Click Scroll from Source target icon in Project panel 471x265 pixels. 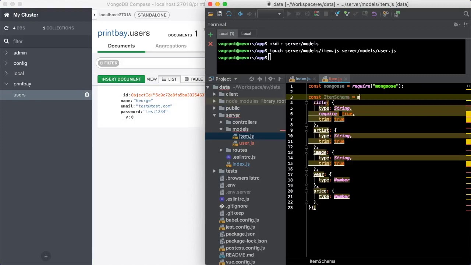(x=252, y=79)
